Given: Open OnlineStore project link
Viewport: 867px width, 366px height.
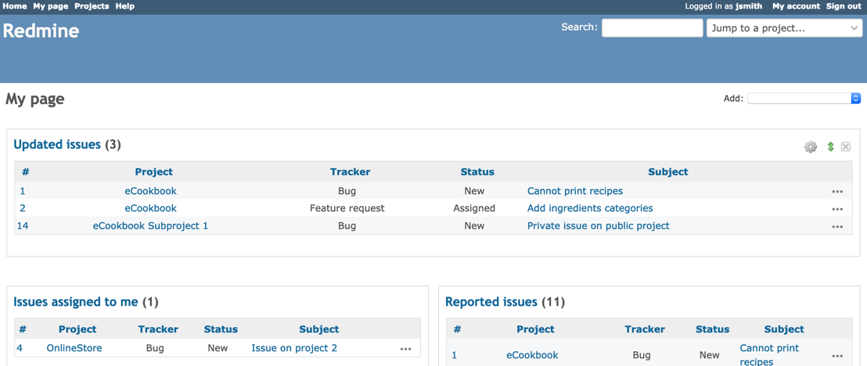Looking at the screenshot, I should (74, 348).
